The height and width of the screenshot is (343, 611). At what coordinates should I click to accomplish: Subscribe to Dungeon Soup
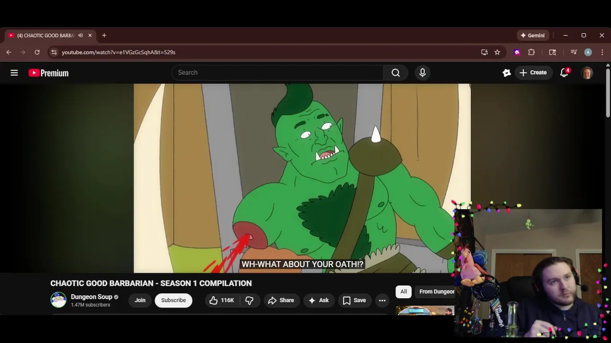(173, 300)
